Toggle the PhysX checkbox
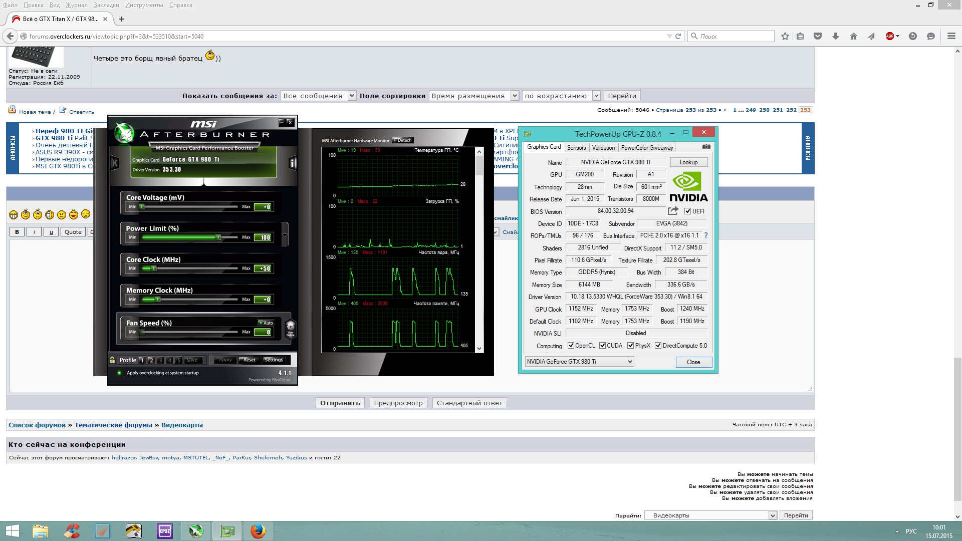 [631, 346]
